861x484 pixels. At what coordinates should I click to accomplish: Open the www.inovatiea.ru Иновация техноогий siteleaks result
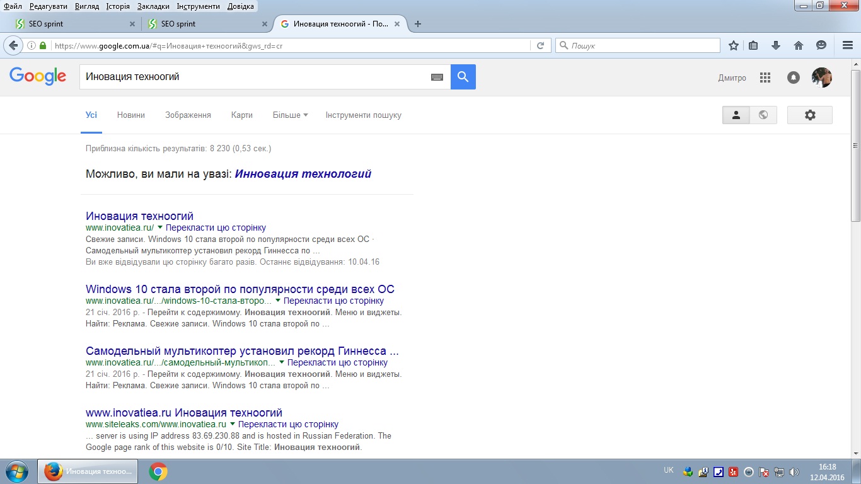click(x=184, y=413)
